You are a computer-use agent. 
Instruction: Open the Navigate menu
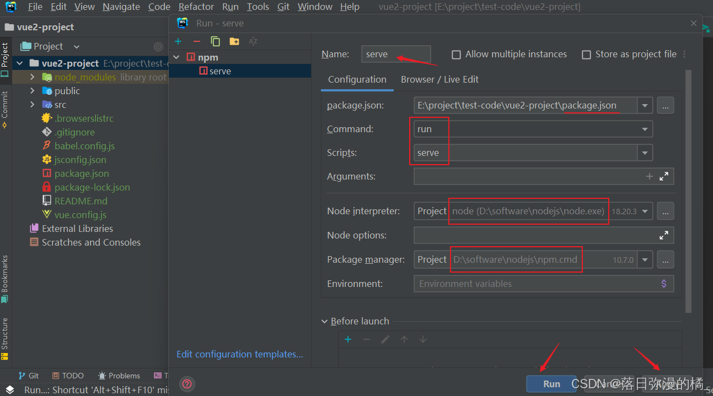[x=121, y=7]
